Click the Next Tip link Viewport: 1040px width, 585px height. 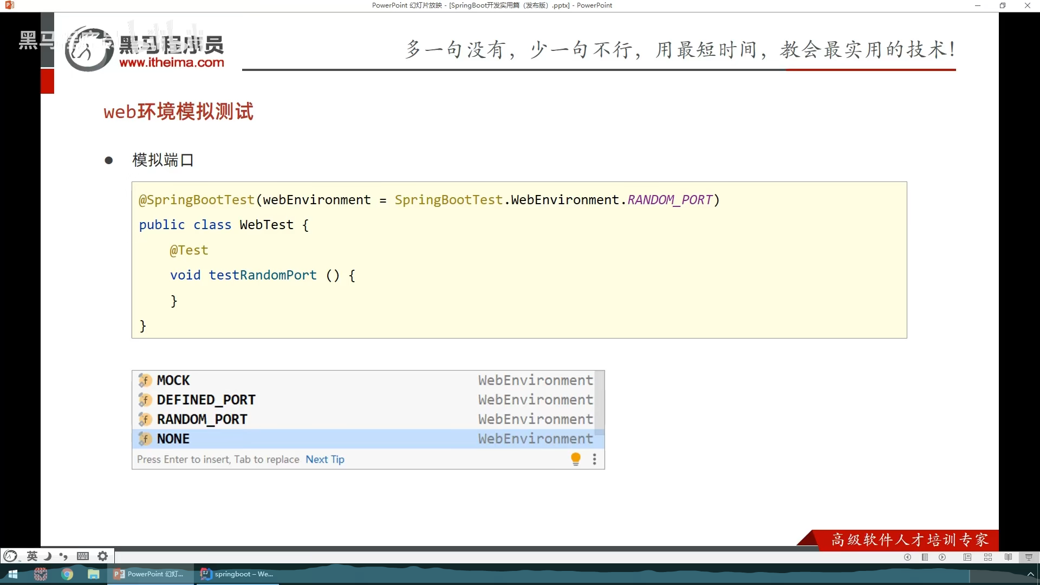(324, 459)
